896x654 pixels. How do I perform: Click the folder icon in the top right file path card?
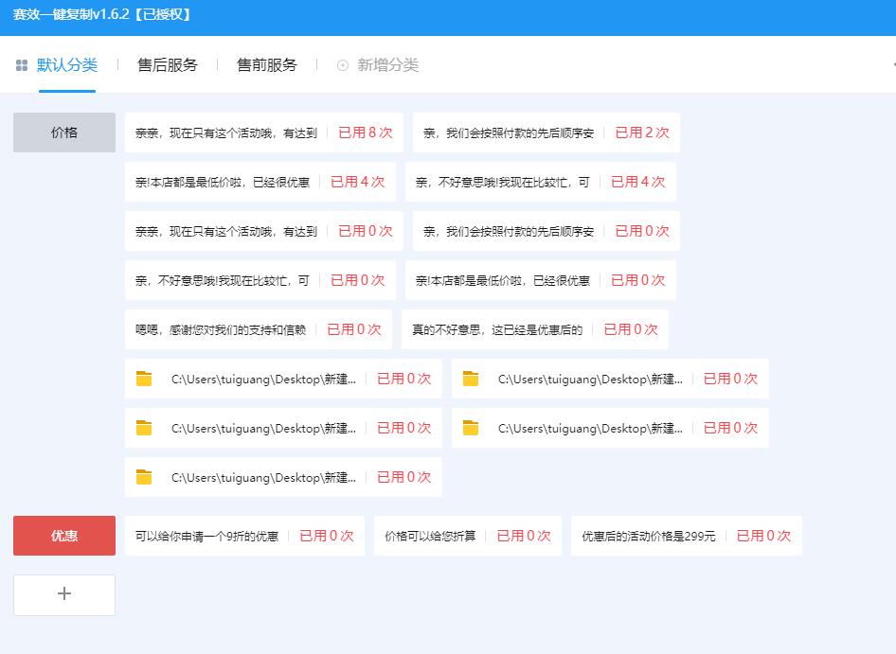(x=470, y=379)
